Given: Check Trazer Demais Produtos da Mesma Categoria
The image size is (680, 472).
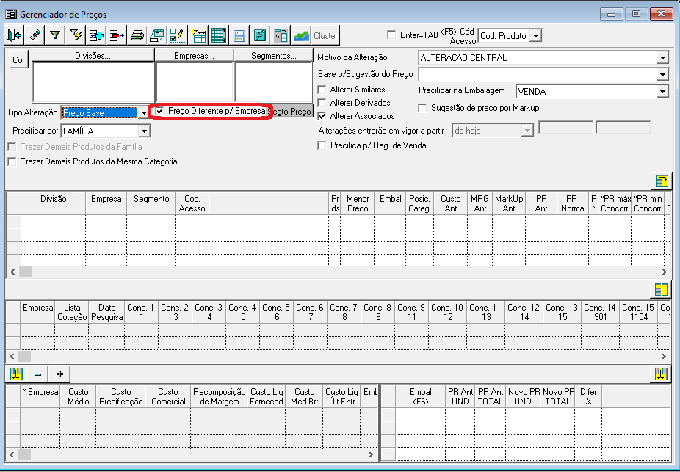Looking at the screenshot, I should coord(12,161).
